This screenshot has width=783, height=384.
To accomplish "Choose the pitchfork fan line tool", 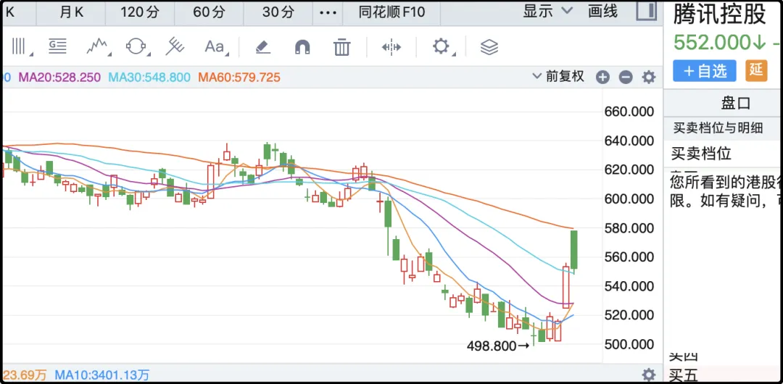I will [x=174, y=47].
